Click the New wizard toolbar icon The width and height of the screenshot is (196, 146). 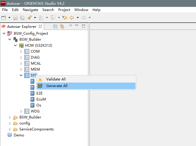click(4, 18)
